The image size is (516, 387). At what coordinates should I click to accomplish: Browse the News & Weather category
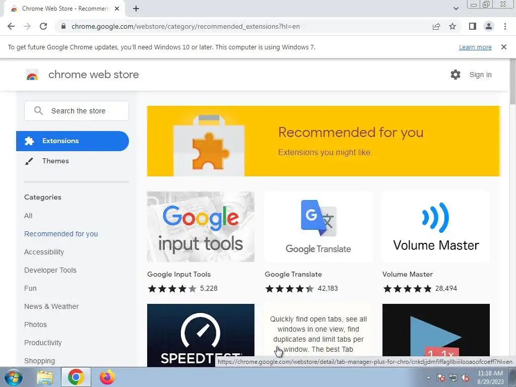[51, 306]
